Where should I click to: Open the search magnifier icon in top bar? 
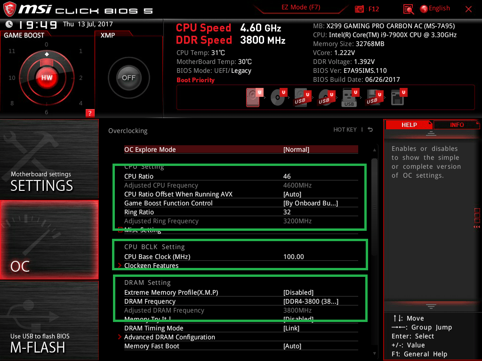(409, 9)
